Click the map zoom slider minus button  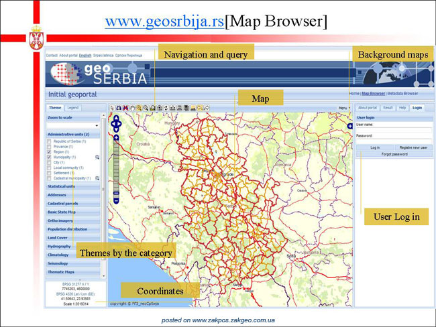click(116, 200)
